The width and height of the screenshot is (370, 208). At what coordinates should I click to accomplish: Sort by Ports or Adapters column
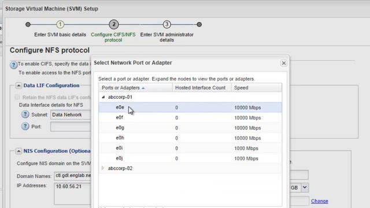[x=135, y=88]
